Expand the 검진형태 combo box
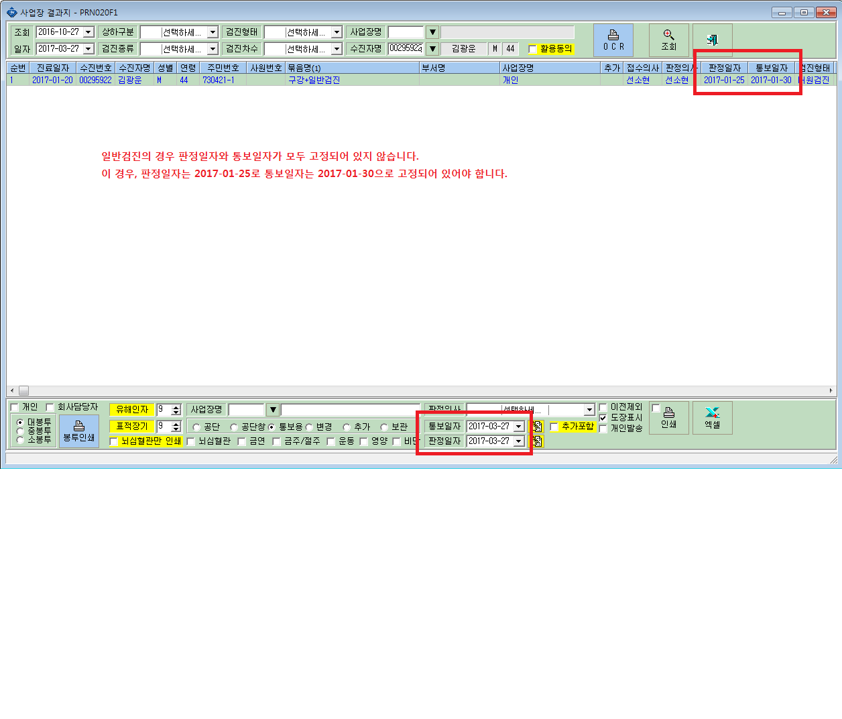Screen dimensions: 842x719 337,32
